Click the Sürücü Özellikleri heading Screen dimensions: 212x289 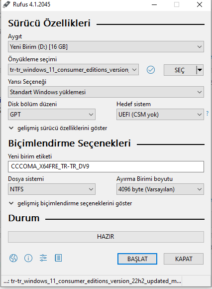point(49,23)
